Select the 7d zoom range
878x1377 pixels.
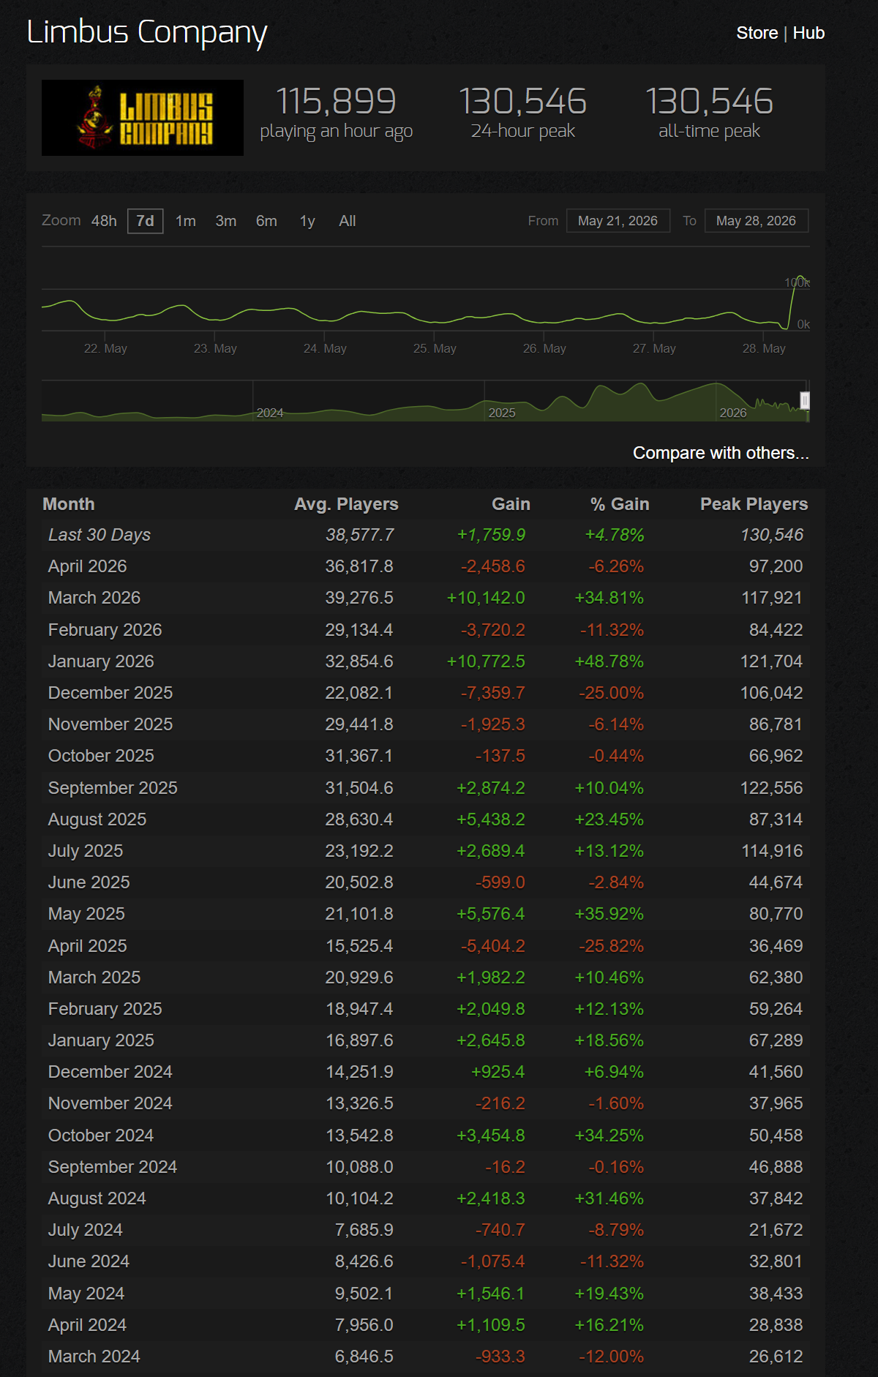click(x=146, y=221)
